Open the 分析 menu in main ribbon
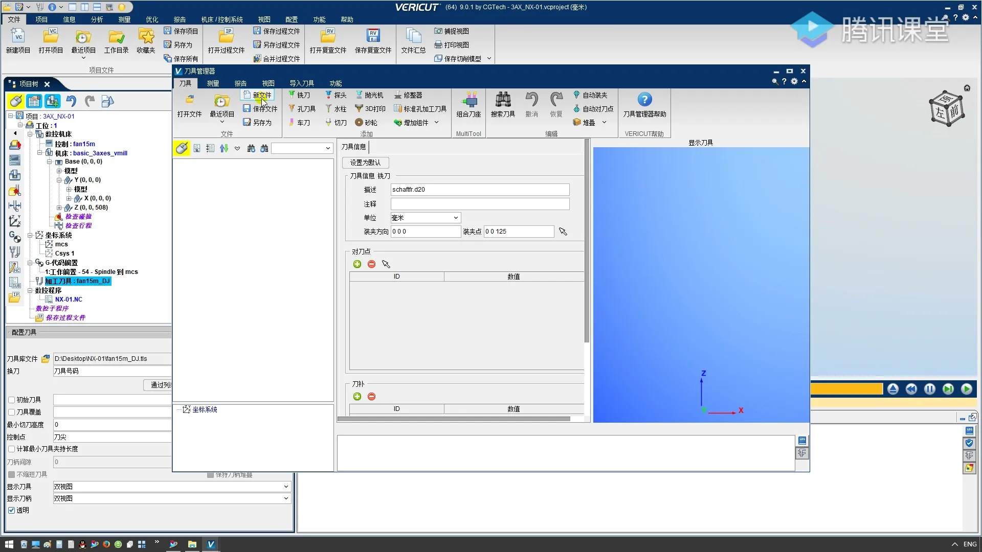Screen dimensions: 982x552 pos(97,19)
